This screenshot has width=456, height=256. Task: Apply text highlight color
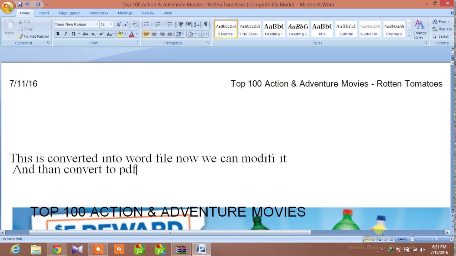point(120,34)
